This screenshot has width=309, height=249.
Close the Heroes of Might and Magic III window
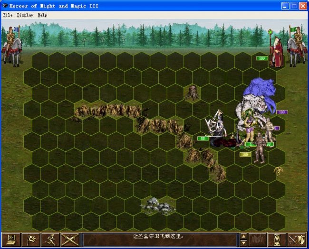tap(303, 6)
